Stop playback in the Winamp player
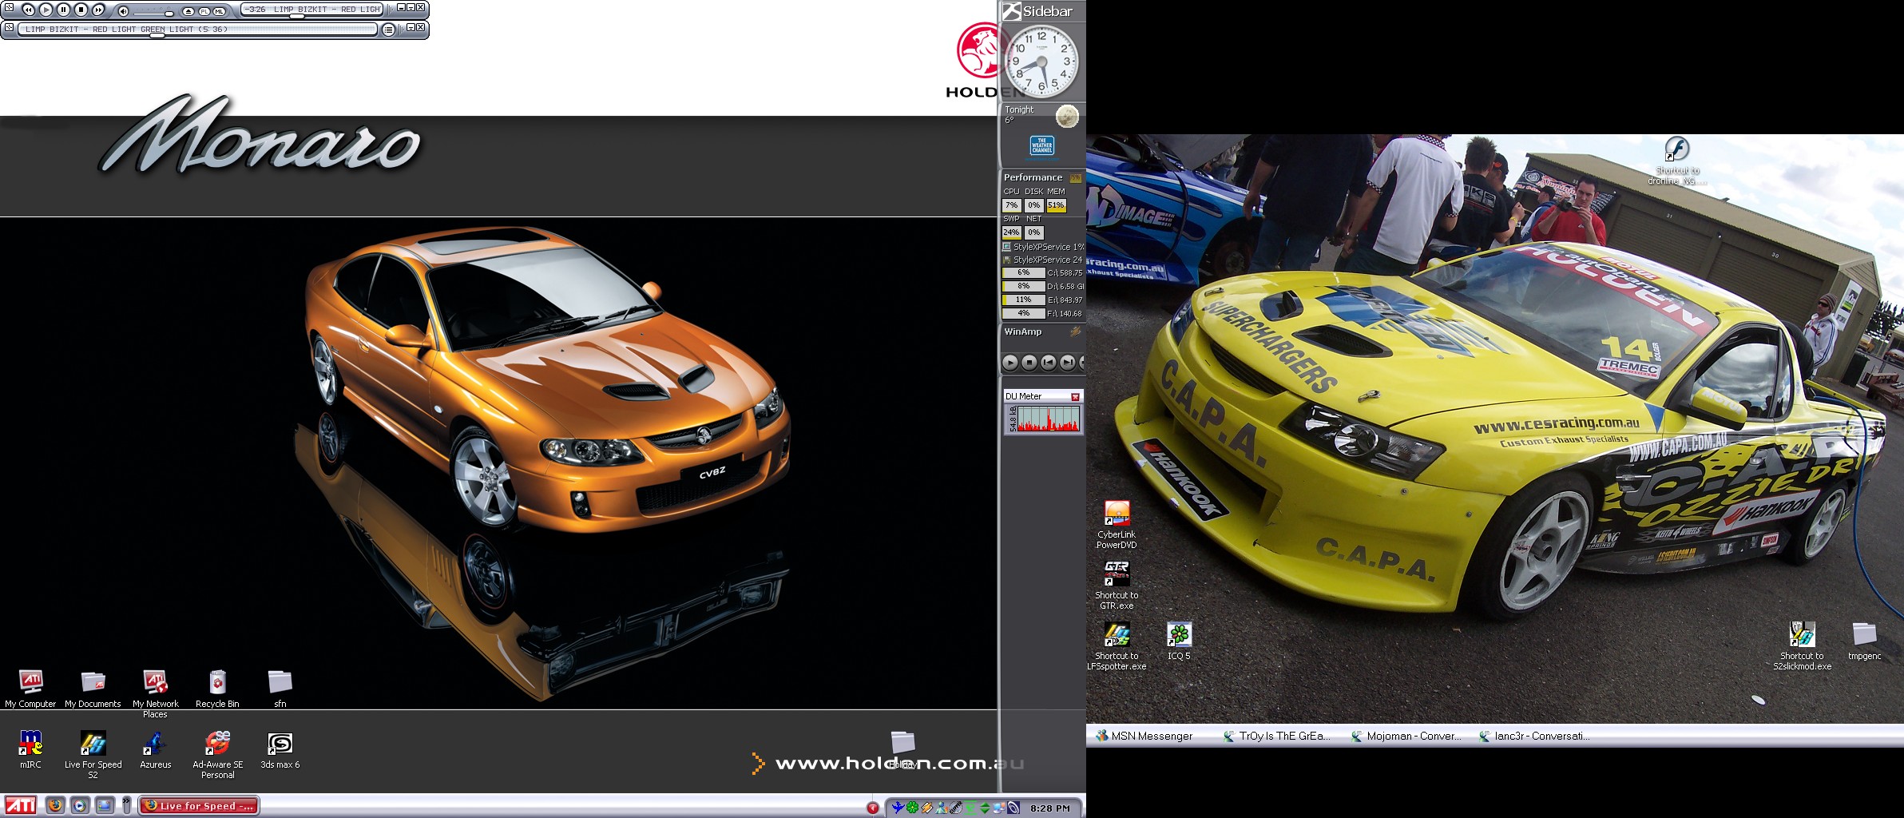1904x818 pixels. coord(81,10)
